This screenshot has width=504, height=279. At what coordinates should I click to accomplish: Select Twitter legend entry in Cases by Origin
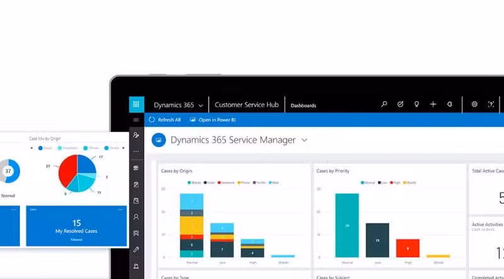260,182
